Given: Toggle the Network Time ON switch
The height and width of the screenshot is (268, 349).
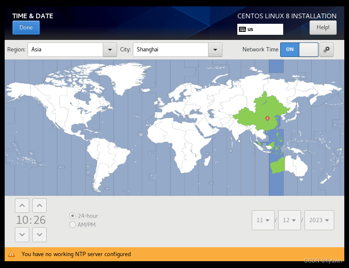Looking at the screenshot, I should (299, 50).
